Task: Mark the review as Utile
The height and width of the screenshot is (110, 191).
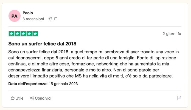Action: [x=19, y=98]
